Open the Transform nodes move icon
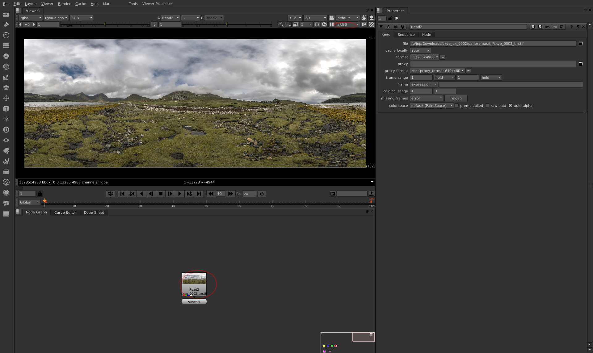The height and width of the screenshot is (353, 593). (6, 98)
